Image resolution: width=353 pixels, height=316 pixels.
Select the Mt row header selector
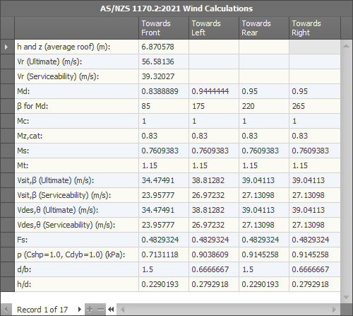8,165
